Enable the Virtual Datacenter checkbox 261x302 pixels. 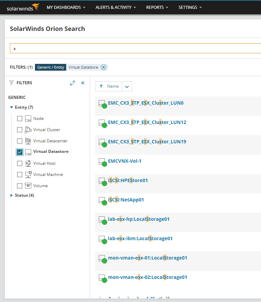click(20, 141)
